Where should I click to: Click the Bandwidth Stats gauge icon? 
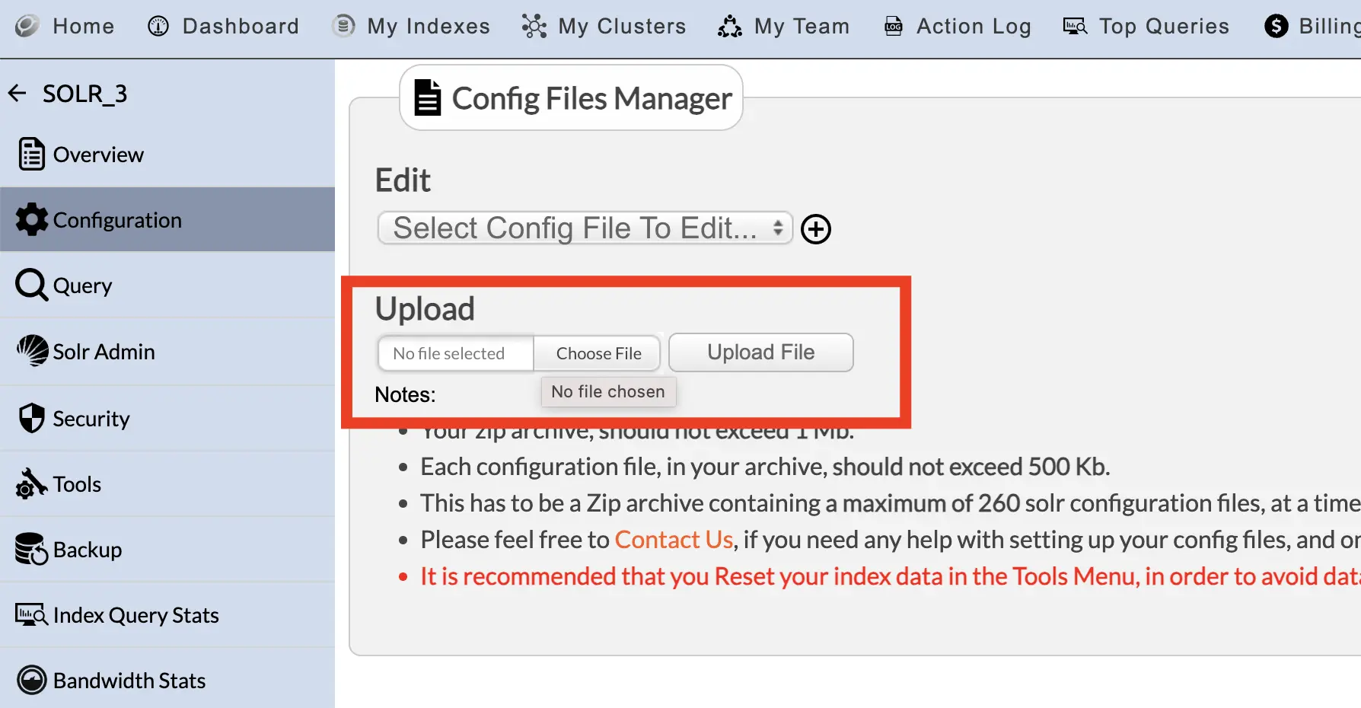point(30,679)
